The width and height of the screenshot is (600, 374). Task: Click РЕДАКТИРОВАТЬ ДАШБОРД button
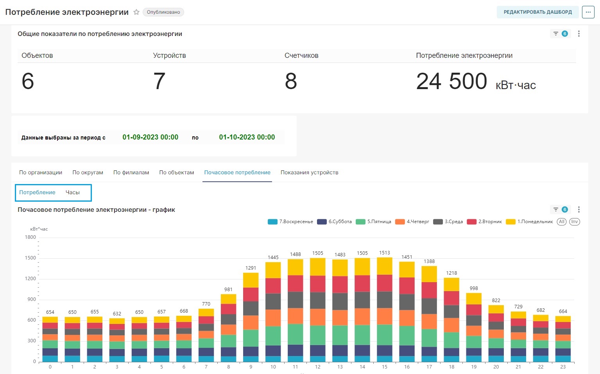click(x=537, y=12)
